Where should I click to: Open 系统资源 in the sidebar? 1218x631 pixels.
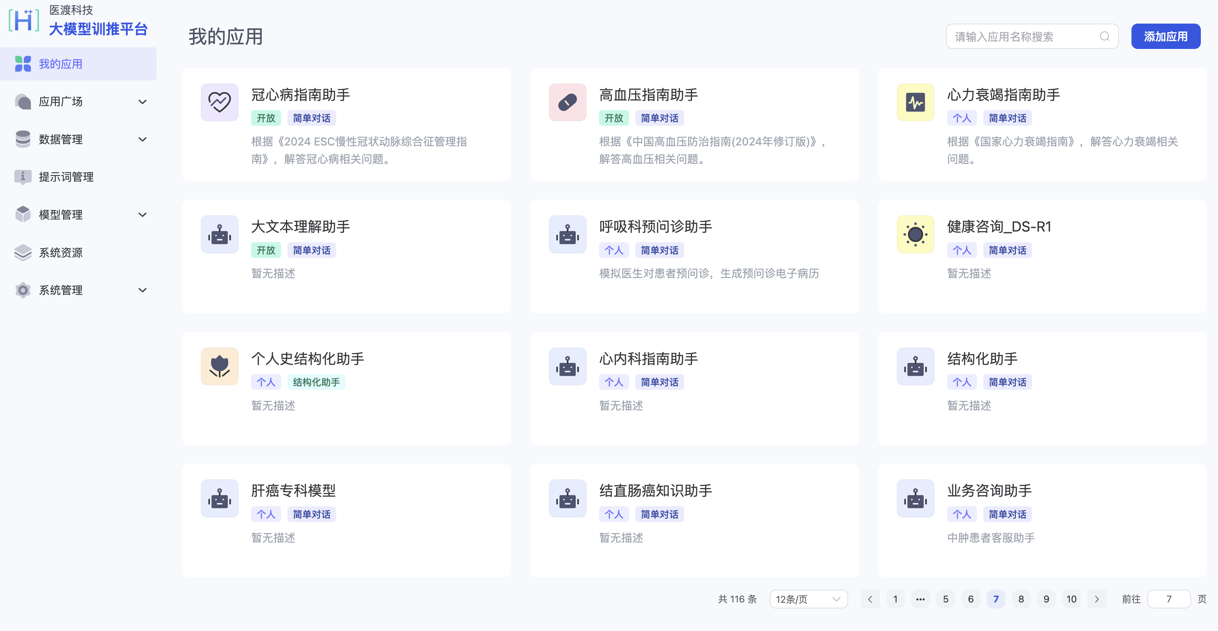(x=60, y=253)
